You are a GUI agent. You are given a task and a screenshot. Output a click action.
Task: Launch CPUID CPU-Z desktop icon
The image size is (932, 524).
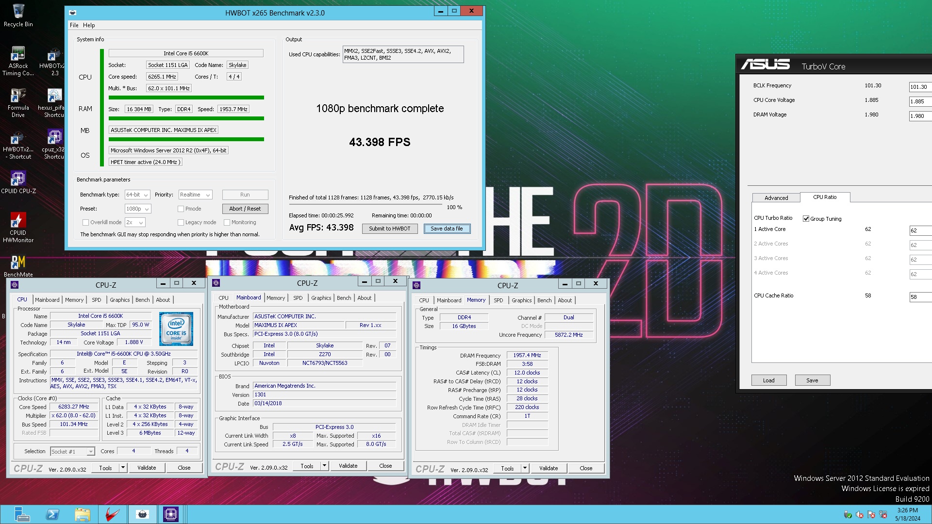tap(18, 182)
